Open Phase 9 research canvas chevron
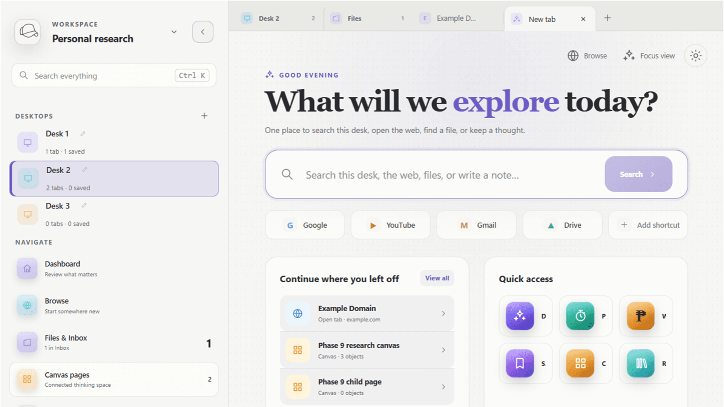Screen dimensions: 724x407 pyautogui.click(x=443, y=350)
